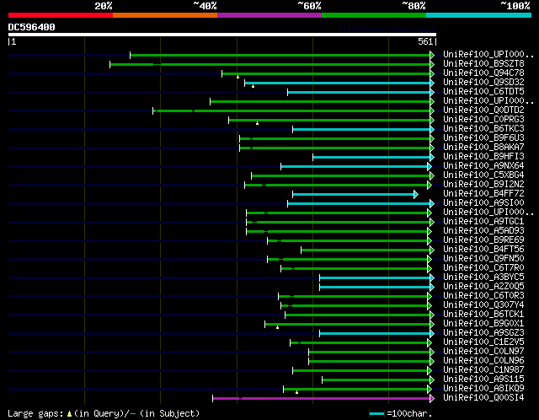Click the yellow gap symbol in the Large gaps legend
The image size is (539, 420).
coord(69,413)
